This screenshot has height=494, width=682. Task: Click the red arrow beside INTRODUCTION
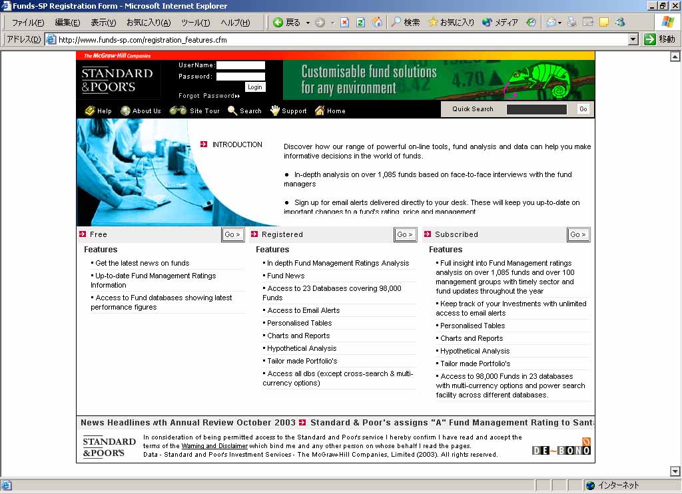click(x=204, y=144)
